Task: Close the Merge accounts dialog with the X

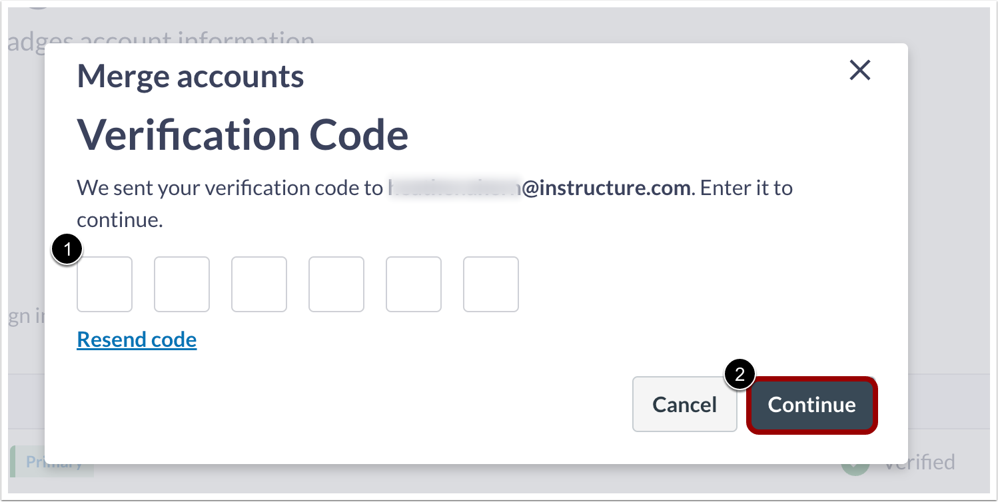Action: pyautogui.click(x=859, y=70)
